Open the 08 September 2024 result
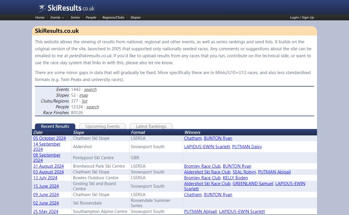 point(47,158)
